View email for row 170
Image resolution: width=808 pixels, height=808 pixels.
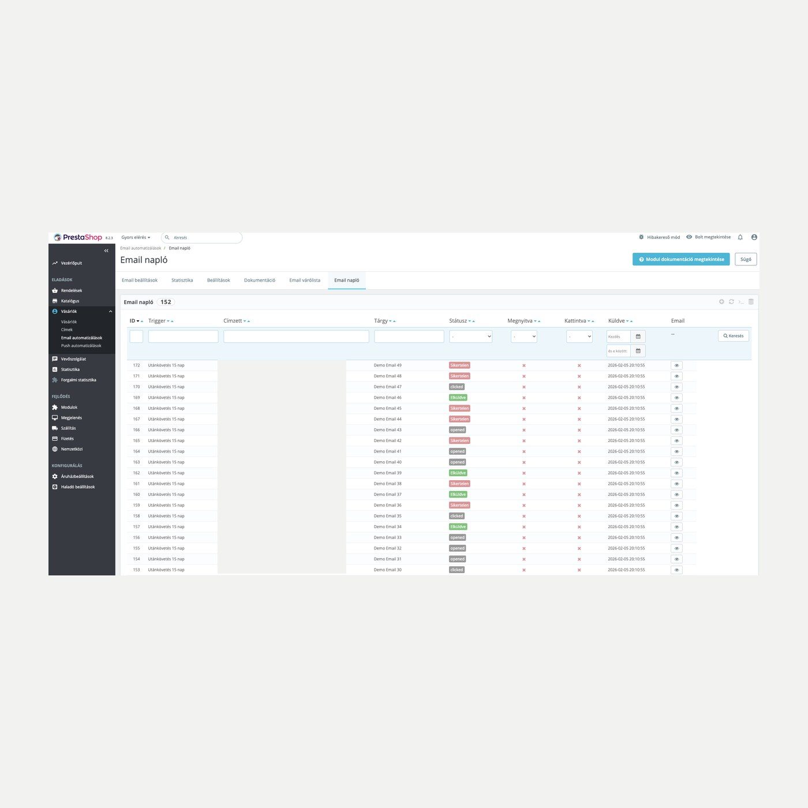click(677, 387)
